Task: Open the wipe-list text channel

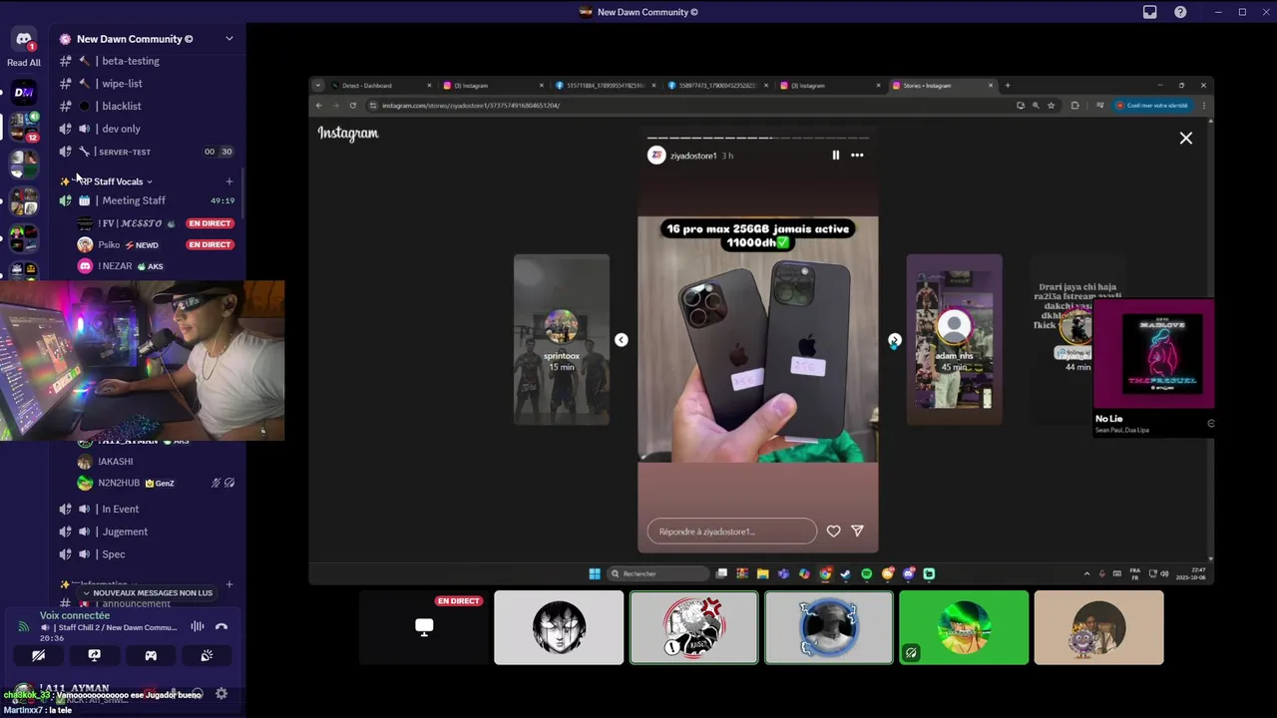Action: (x=148, y=84)
